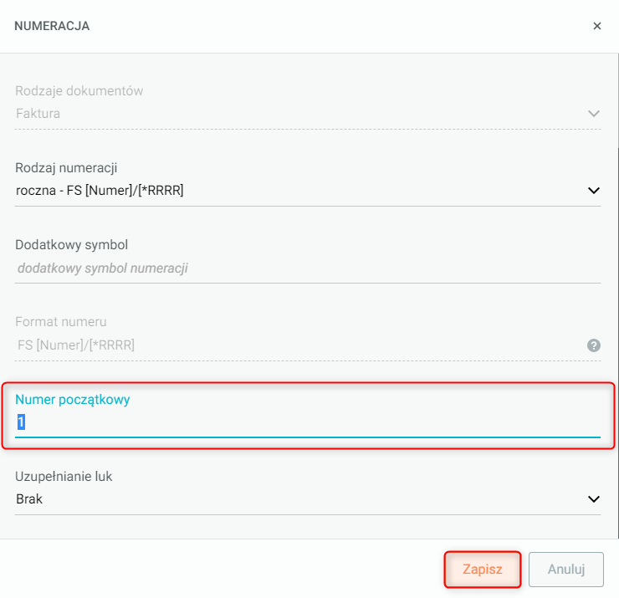Viewport: 619px width, 598px height.
Task: Click the help question-mark icon beside Format numeru
Action: [x=594, y=345]
